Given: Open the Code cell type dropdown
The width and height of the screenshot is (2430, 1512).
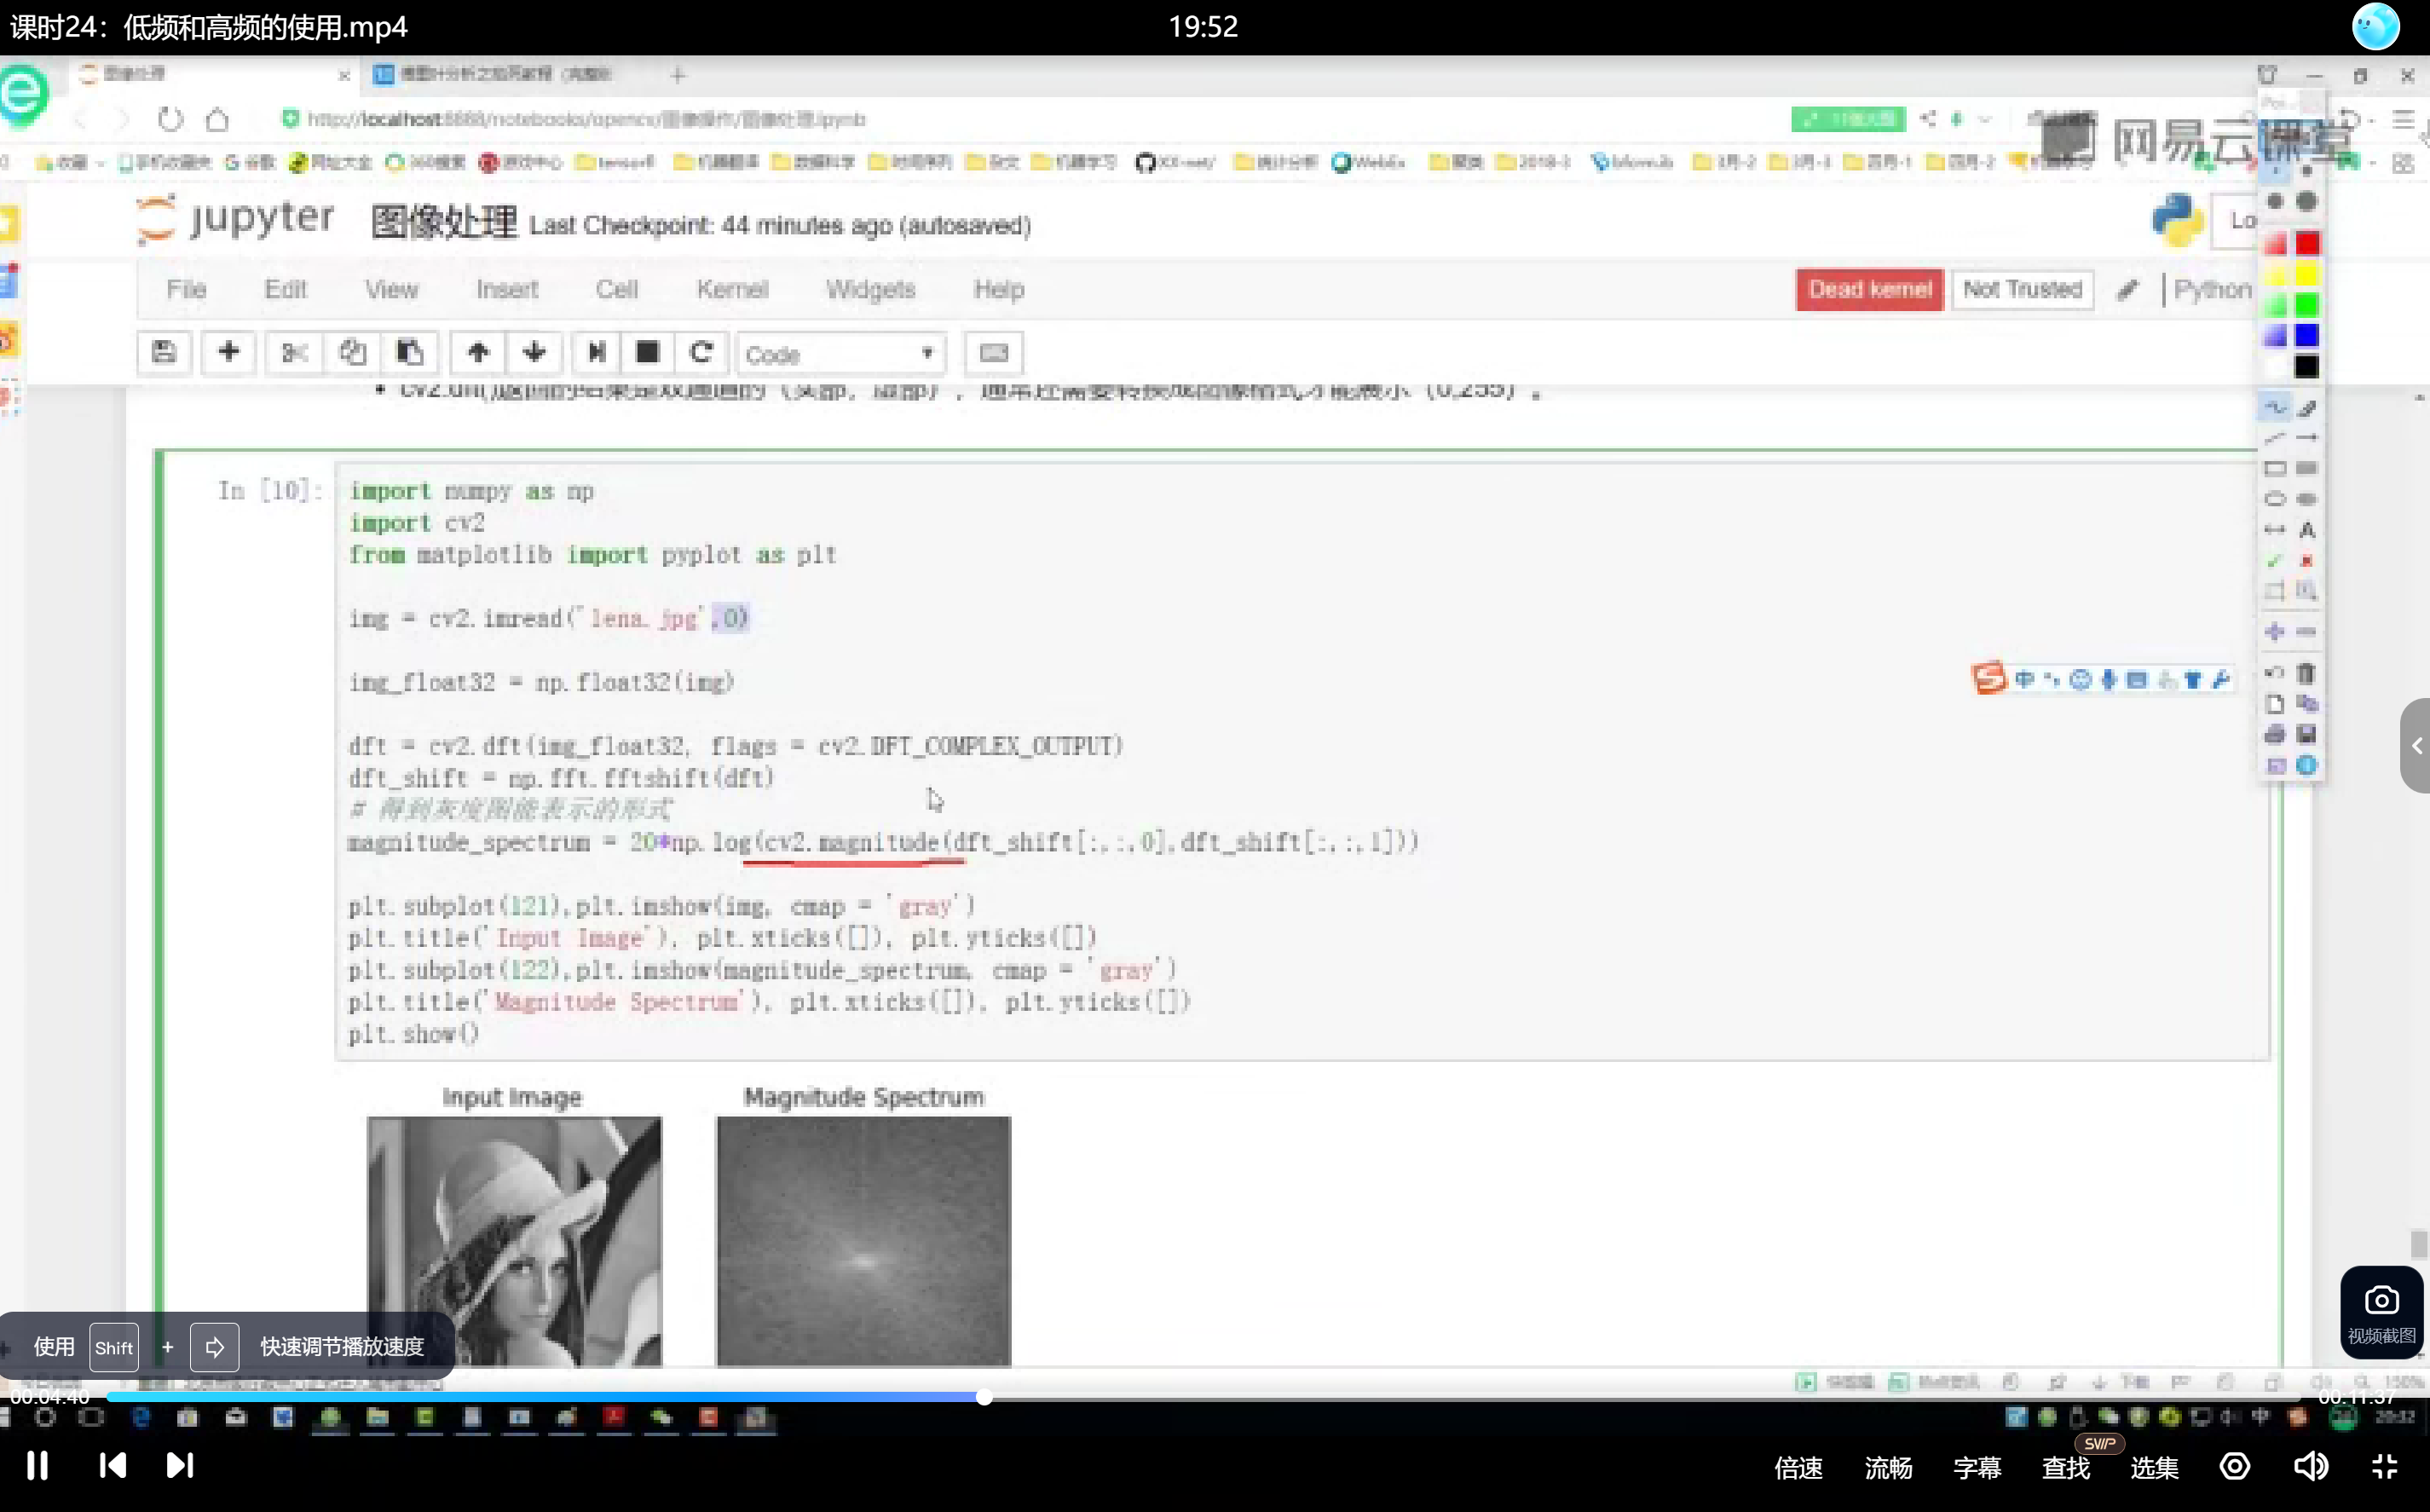Looking at the screenshot, I should (840, 354).
